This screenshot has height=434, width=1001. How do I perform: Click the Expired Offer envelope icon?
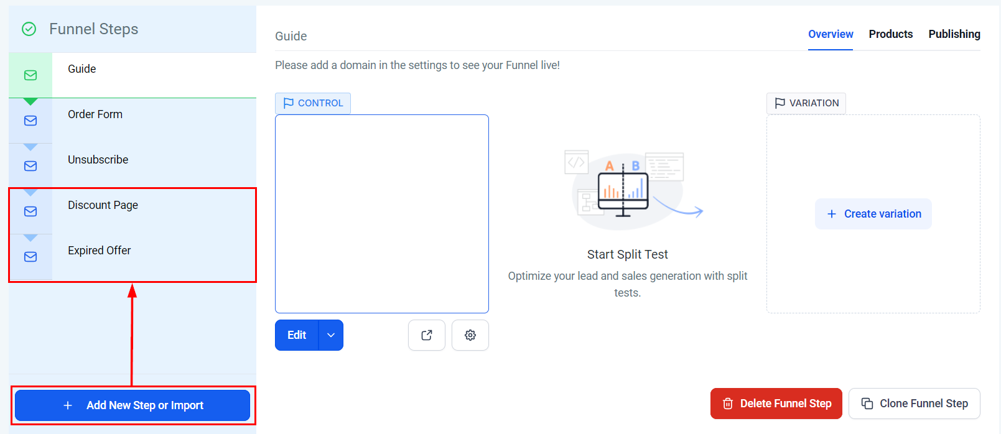point(30,257)
